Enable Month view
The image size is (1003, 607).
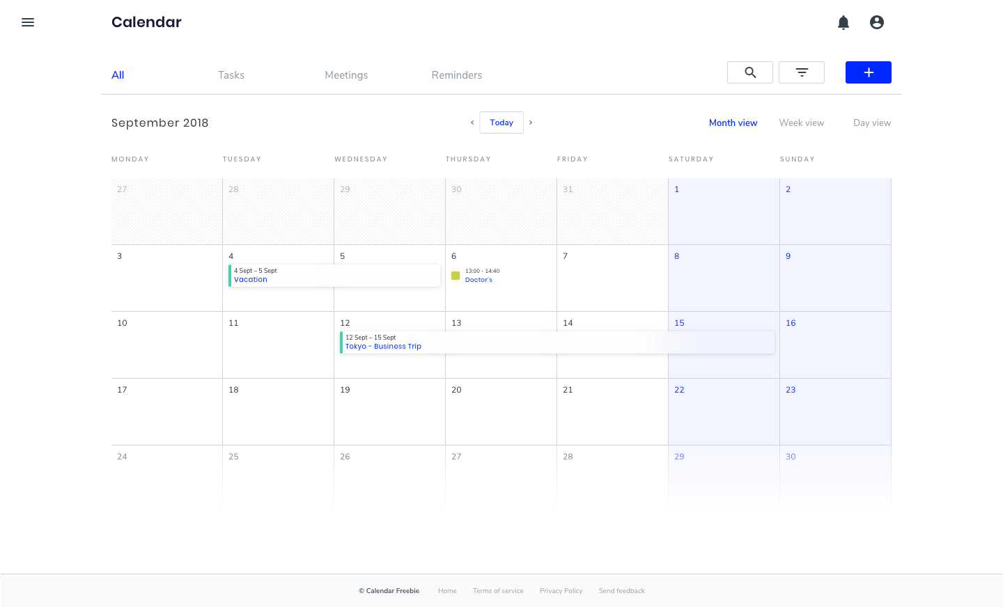click(x=733, y=123)
